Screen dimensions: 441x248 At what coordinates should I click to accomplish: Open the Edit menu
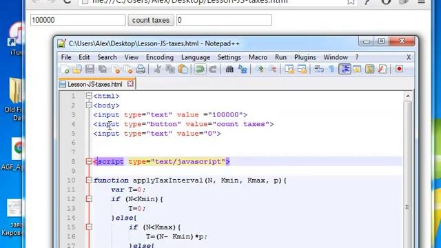84,57
